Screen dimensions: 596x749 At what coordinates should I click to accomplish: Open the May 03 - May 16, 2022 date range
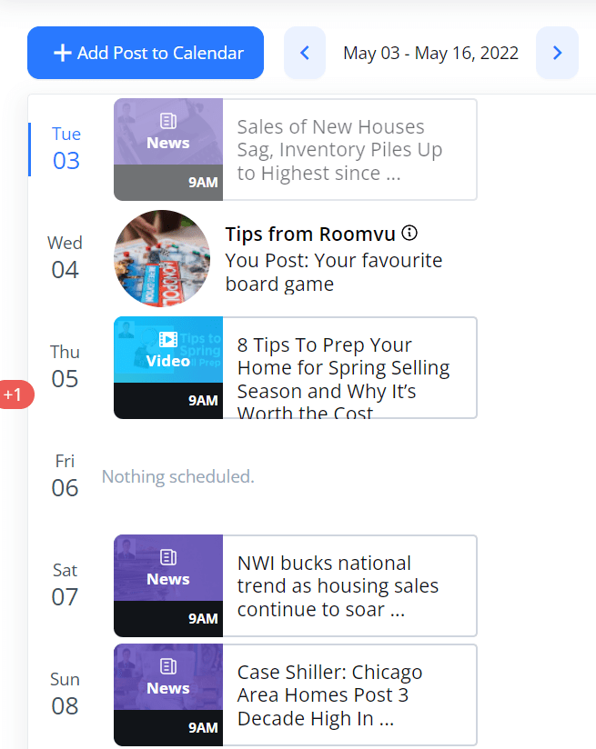(x=430, y=53)
